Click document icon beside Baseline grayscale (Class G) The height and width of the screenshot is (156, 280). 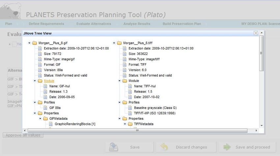130,108
